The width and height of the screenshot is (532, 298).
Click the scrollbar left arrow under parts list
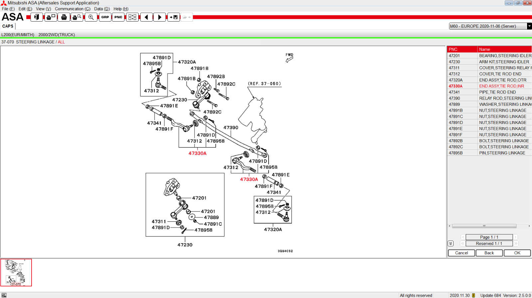point(450,226)
